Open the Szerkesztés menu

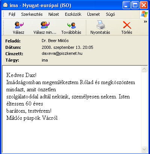(x=32, y=14)
